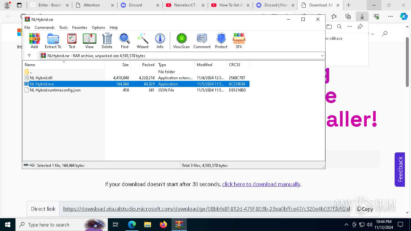Click the Copy button beside direct link
This screenshot has height=231, width=411.
365,209
